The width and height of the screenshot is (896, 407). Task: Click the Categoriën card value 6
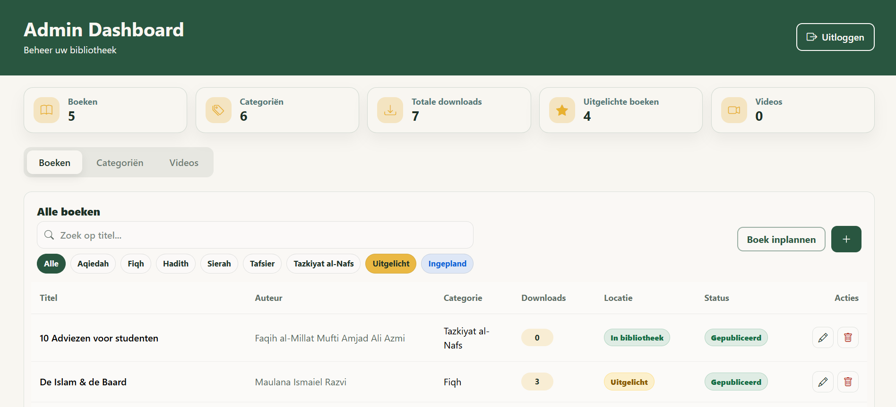point(243,116)
